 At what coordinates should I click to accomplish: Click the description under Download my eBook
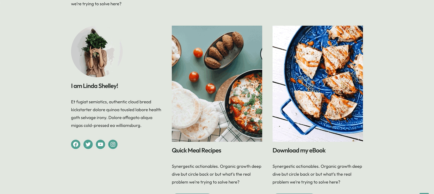coord(317,174)
